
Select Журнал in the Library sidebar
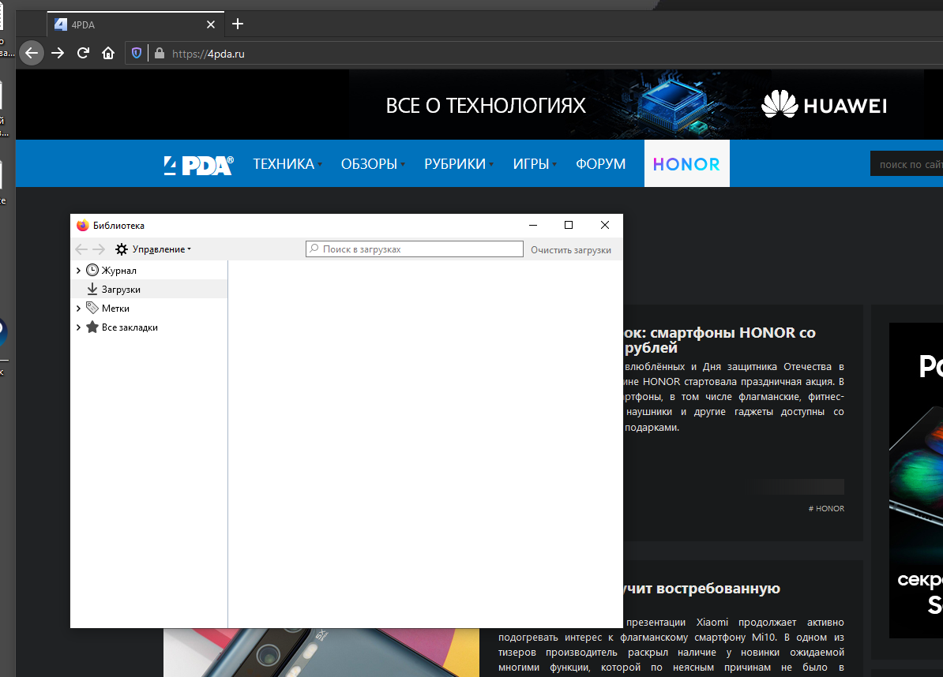(x=118, y=271)
